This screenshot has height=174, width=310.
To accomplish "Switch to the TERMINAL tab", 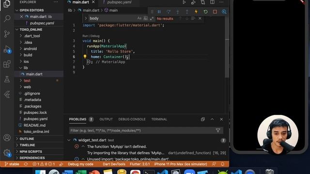I will click(159, 119).
